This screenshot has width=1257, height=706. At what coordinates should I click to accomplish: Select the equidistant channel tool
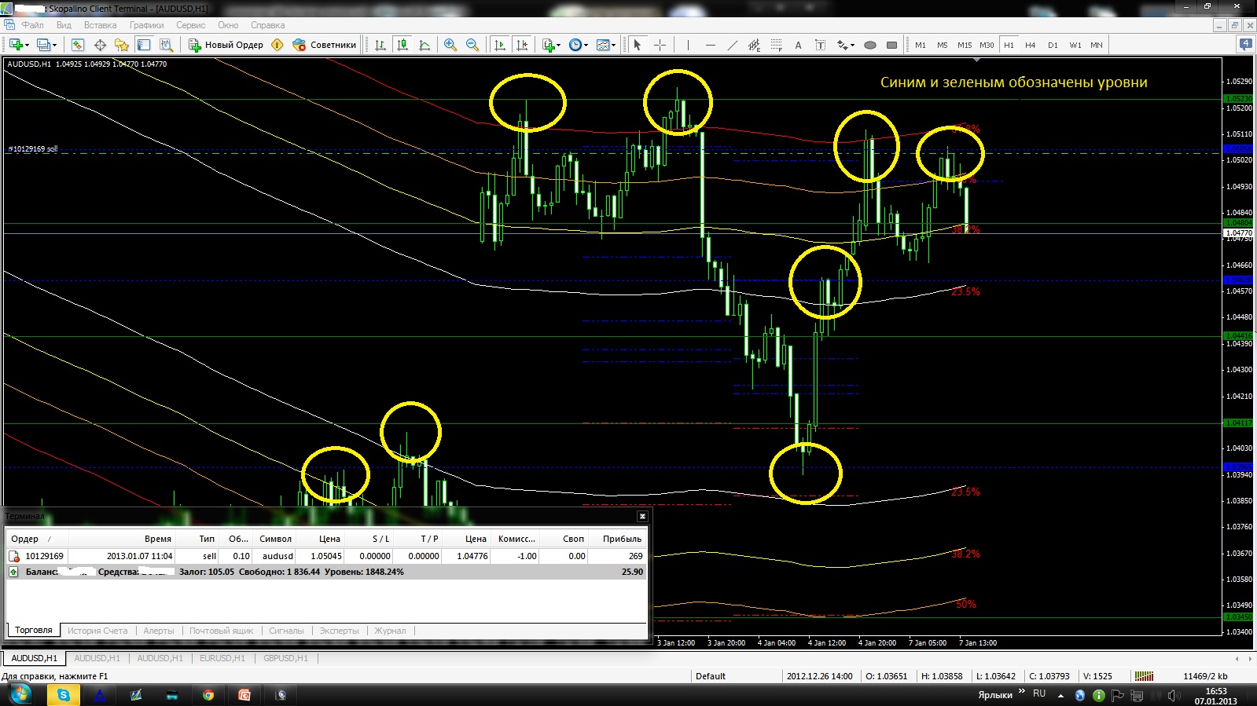755,45
